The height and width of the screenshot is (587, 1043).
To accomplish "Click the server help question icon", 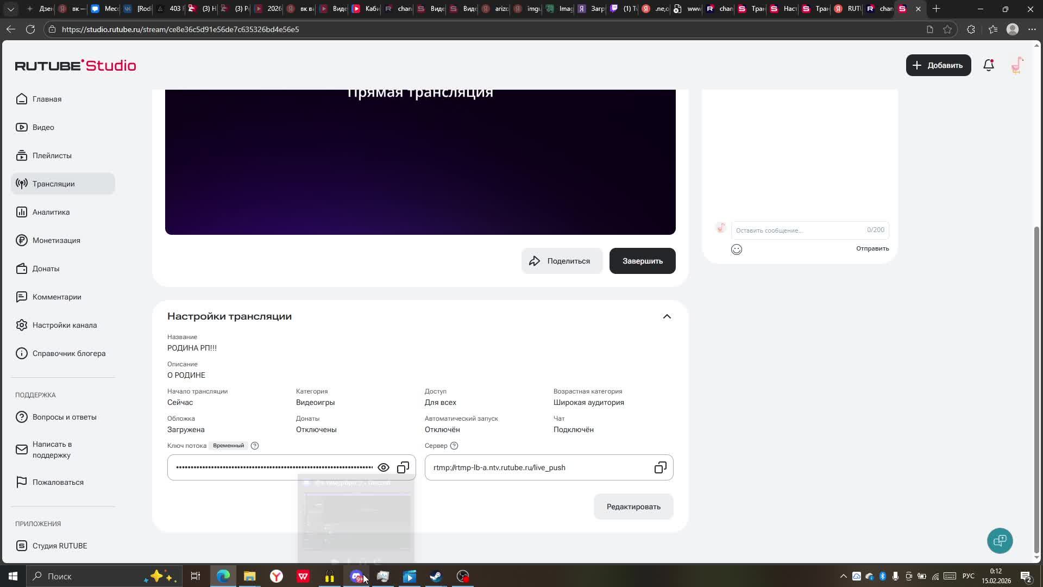I will [x=454, y=446].
